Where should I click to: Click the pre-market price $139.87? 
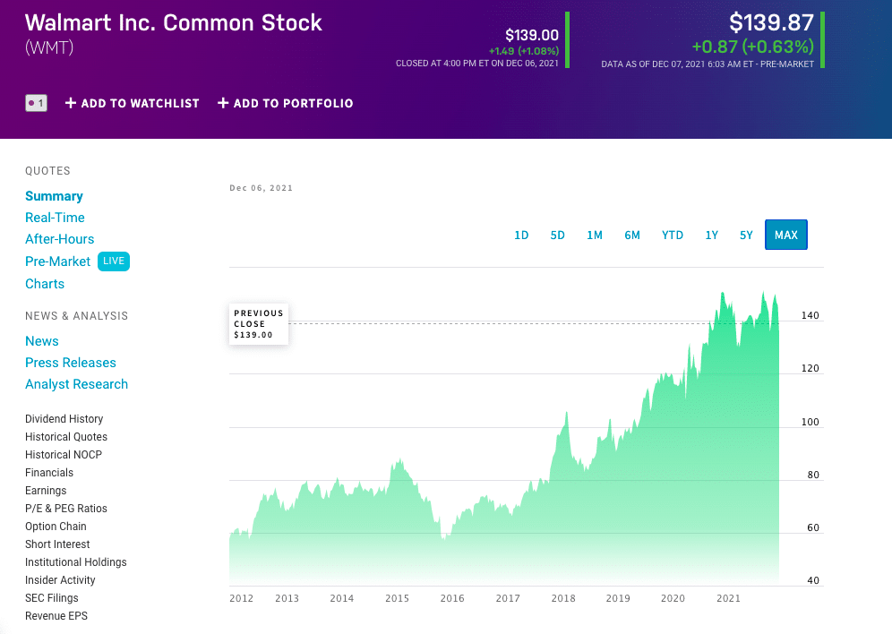click(x=771, y=22)
